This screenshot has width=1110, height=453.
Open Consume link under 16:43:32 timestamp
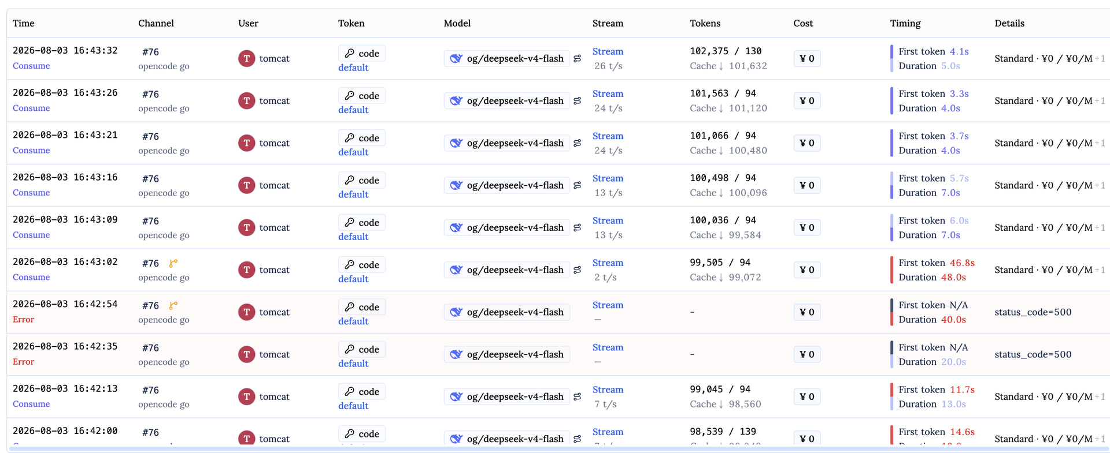point(31,66)
